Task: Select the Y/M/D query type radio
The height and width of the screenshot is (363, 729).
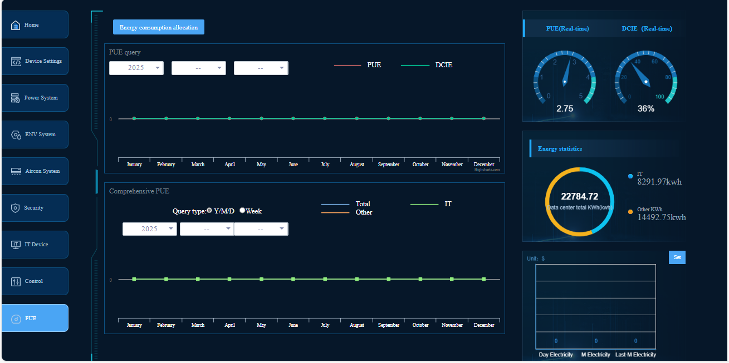Action: tap(209, 211)
